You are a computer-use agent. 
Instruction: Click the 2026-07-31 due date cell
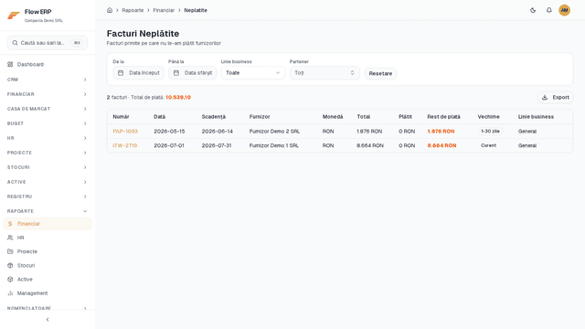(217, 145)
